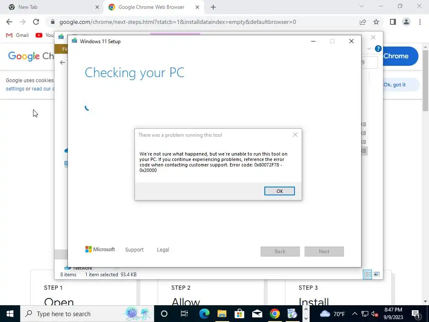Image resolution: width=429 pixels, height=322 pixels.
Task: Launch Microsoft Edge from taskbar
Action: click(x=204, y=314)
